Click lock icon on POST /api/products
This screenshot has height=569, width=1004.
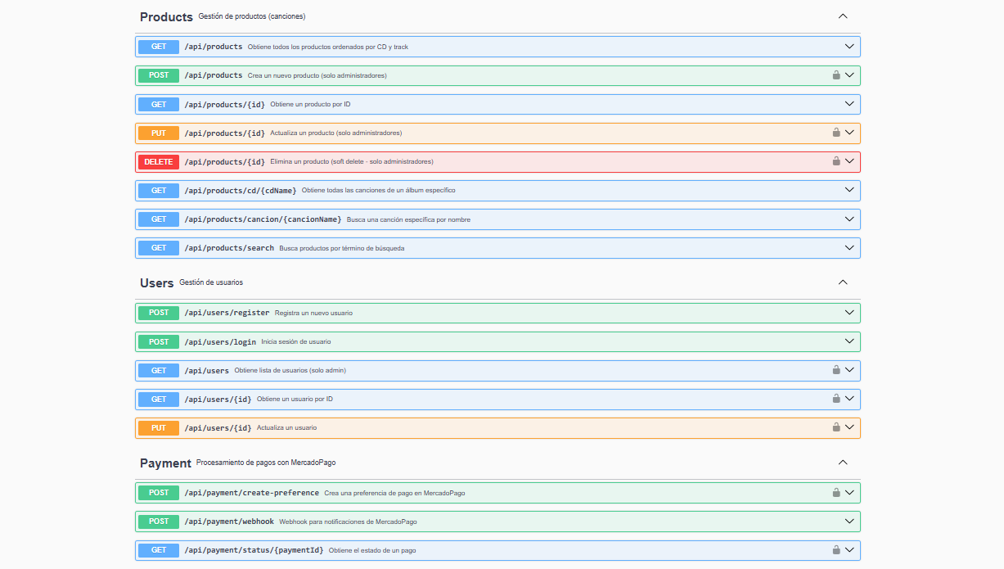coord(836,75)
